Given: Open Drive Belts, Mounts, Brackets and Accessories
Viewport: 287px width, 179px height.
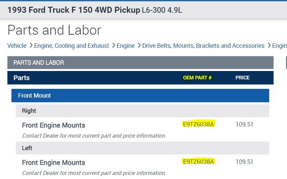Looking at the screenshot, I should pos(203,45).
